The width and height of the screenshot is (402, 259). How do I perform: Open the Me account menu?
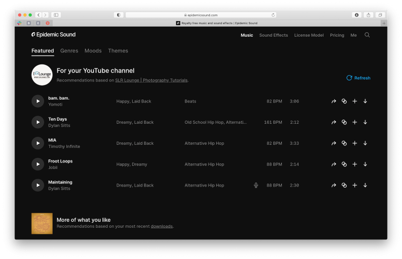(354, 35)
